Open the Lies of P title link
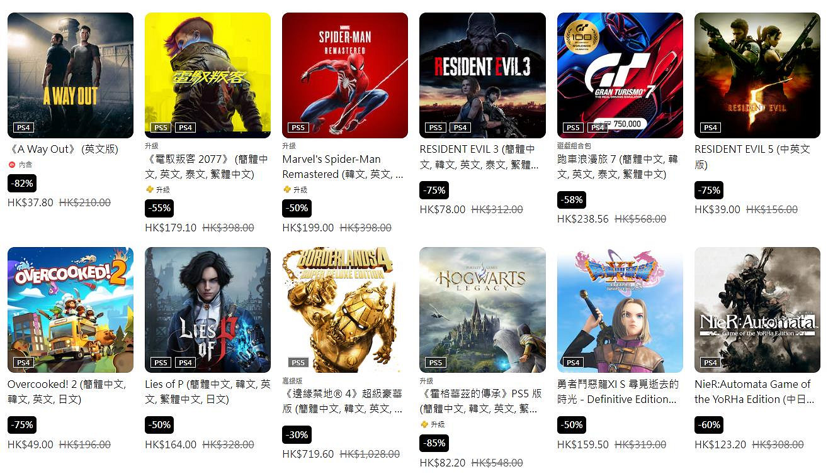The width and height of the screenshot is (833, 474). point(208,392)
